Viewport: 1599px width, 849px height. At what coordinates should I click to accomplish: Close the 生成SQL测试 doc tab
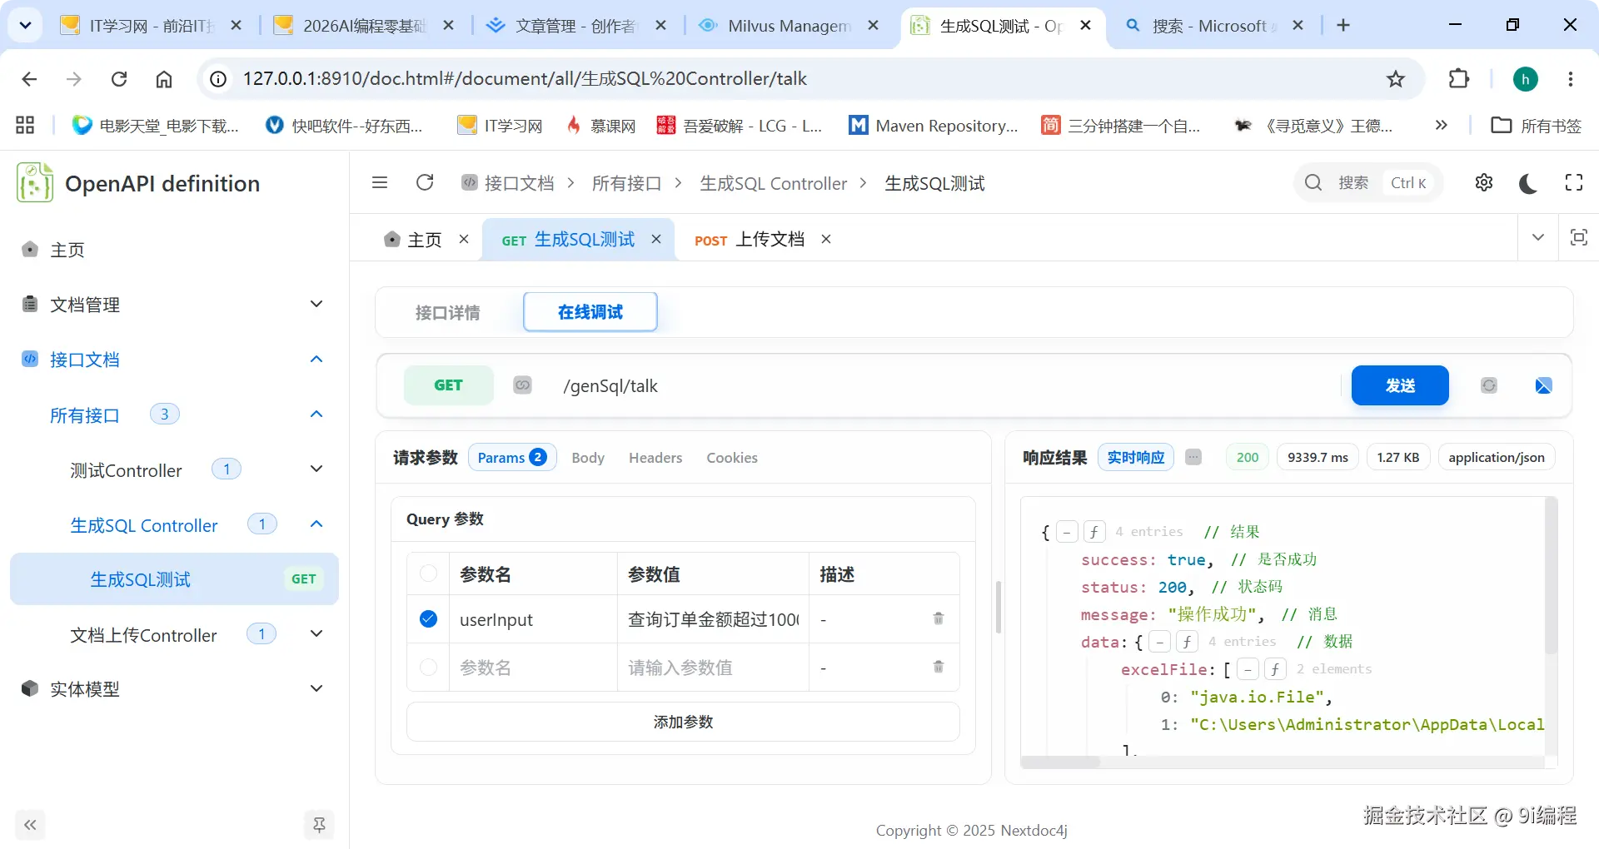click(656, 239)
